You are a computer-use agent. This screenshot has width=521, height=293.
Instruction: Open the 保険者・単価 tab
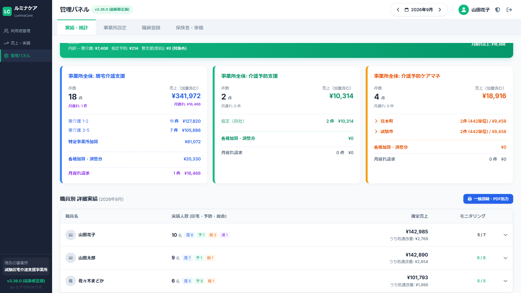point(189,28)
